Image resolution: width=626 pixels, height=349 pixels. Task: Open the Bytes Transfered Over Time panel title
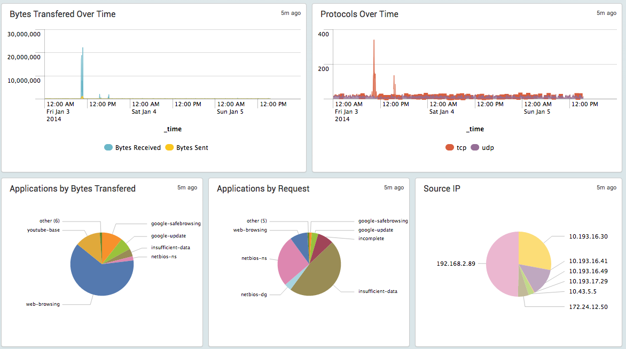click(x=62, y=14)
